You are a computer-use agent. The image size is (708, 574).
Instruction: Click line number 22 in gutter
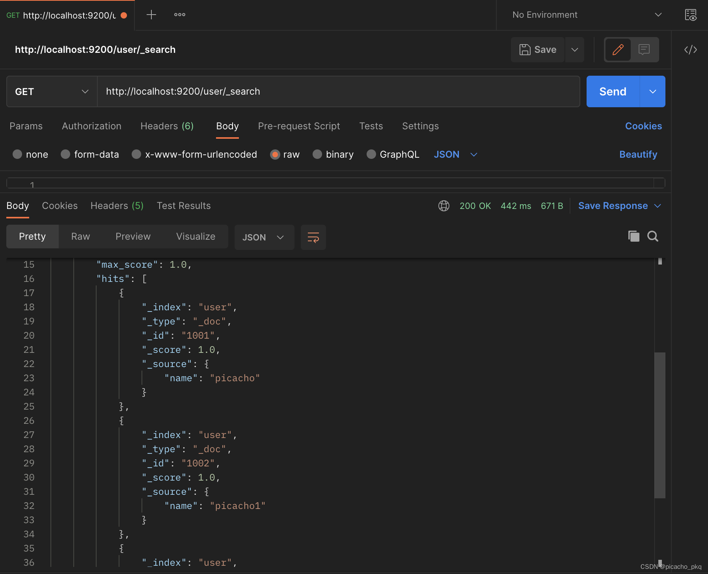click(29, 364)
